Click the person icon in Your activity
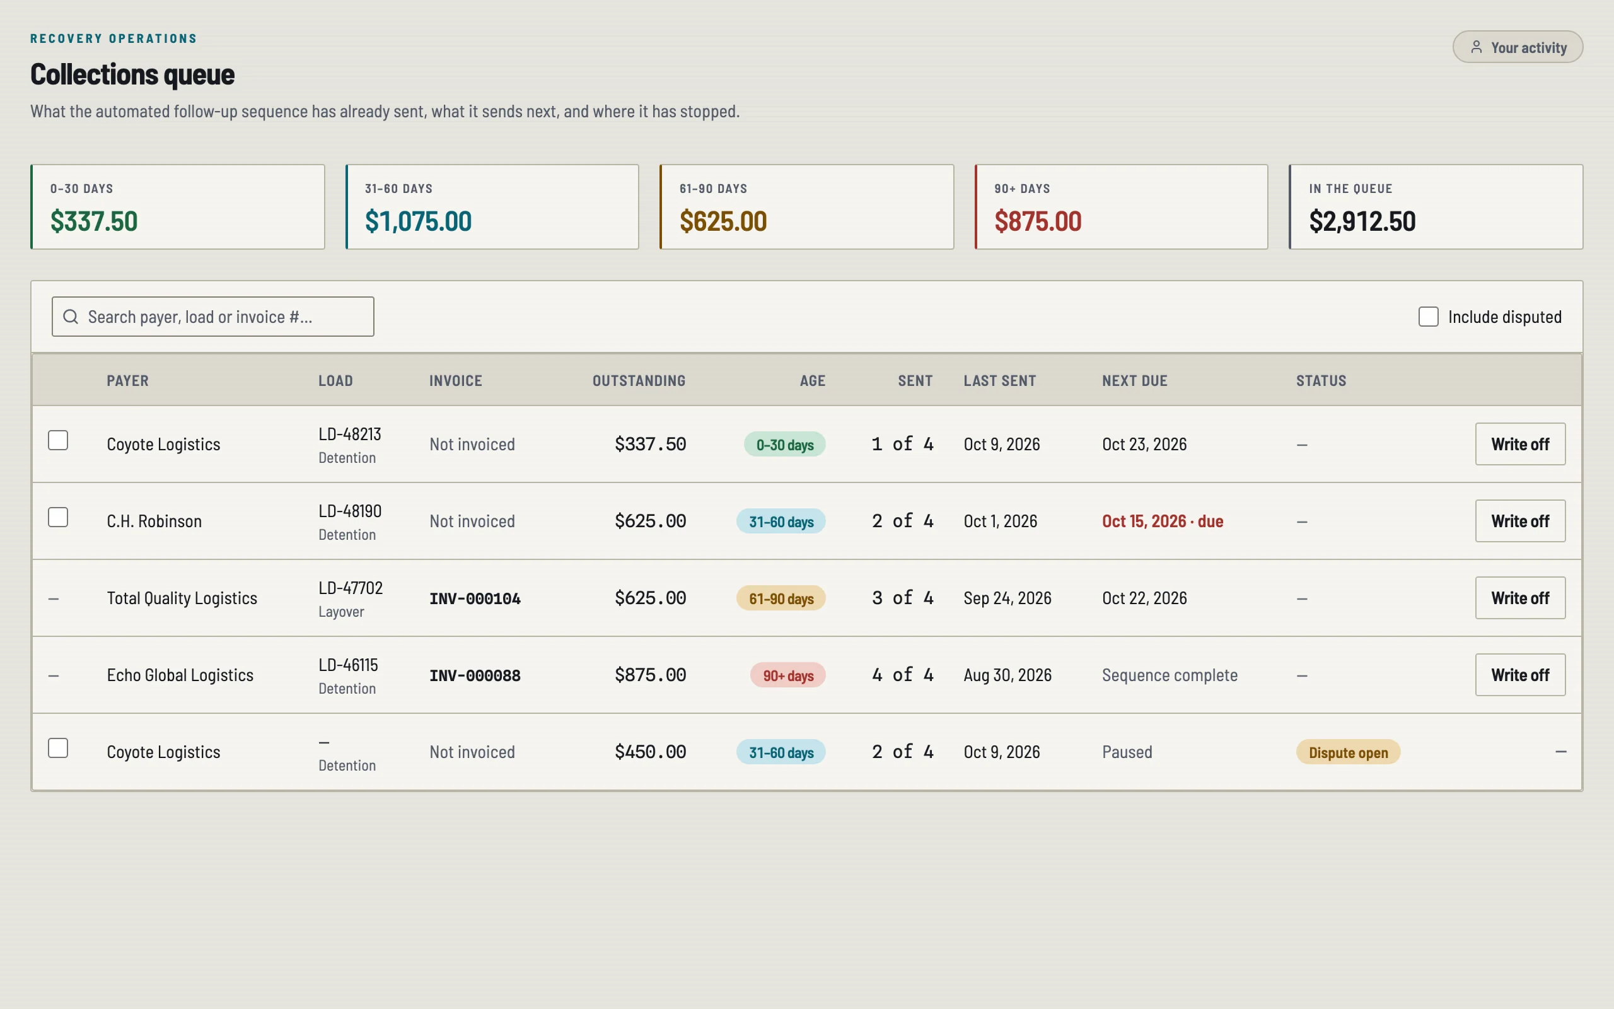This screenshot has height=1009, width=1614. tap(1477, 47)
